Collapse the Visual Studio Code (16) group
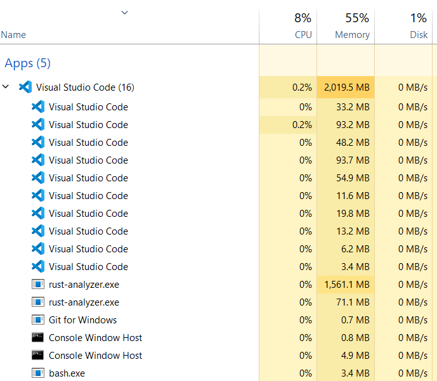Viewport: 437px width, 381px height. pyautogui.click(x=6, y=87)
